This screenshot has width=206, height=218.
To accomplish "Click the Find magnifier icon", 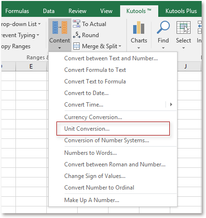I will [x=163, y=27].
